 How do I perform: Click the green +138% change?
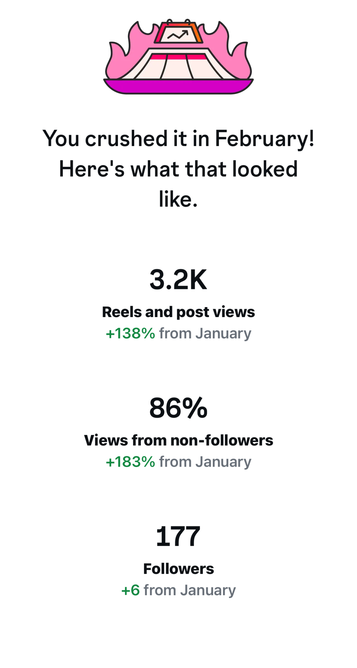click(130, 333)
